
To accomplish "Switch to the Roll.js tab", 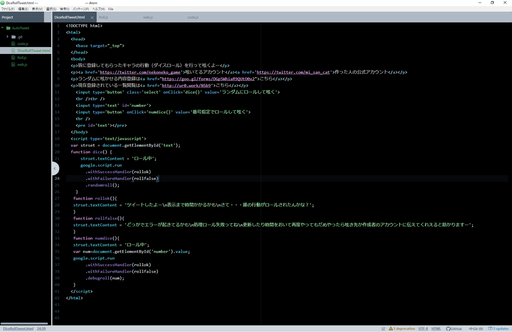I will click(103, 17).
